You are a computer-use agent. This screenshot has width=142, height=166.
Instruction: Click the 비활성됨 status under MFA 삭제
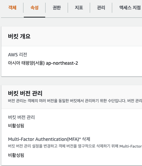coord(16,155)
